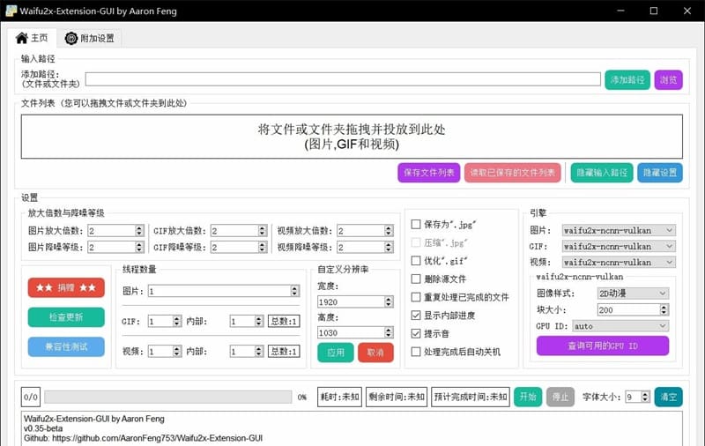Adjust the 图片降噪等级 spinner

[115, 247]
